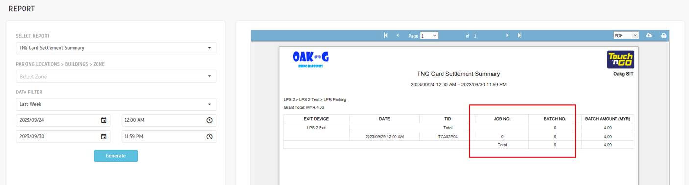This screenshot has width=689, height=185.
Task: Click the end time field 11:59 PM
Action: coord(169,137)
